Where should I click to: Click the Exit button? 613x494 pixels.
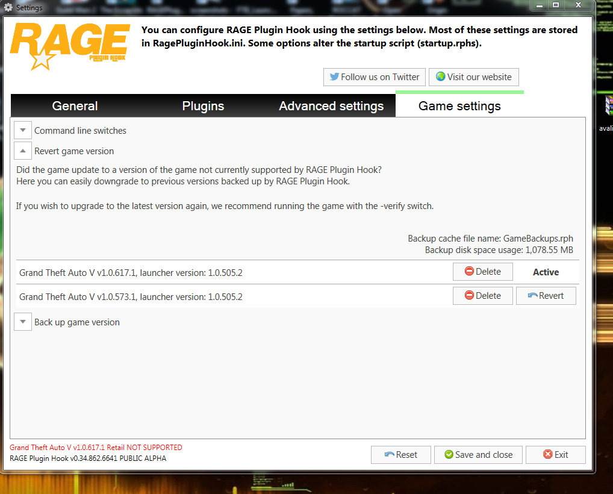click(556, 454)
